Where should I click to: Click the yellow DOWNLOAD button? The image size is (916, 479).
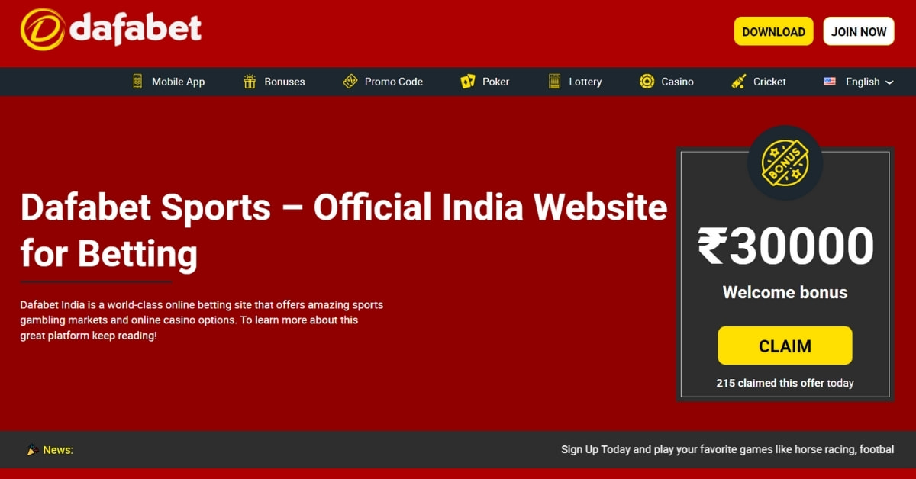tap(774, 31)
